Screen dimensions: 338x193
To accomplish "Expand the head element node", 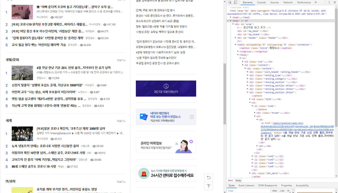I will click(231, 17).
